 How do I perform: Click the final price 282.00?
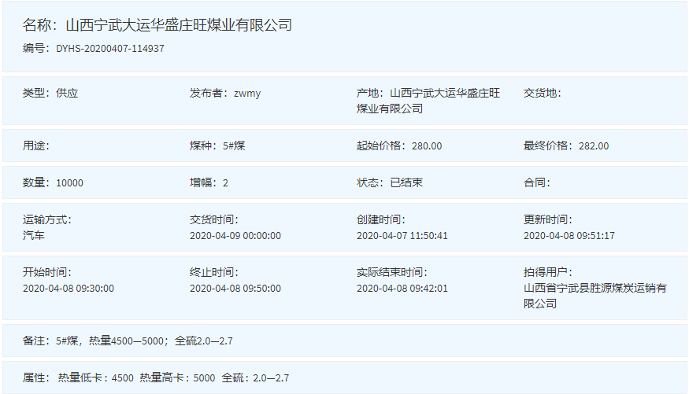pyautogui.click(x=594, y=146)
